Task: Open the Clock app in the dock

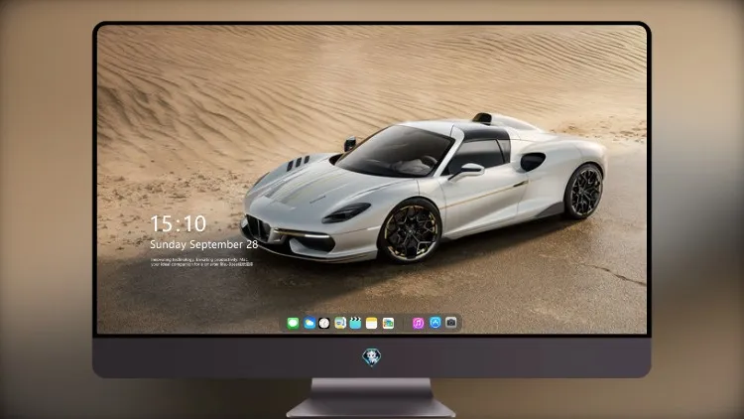Action: (324, 323)
